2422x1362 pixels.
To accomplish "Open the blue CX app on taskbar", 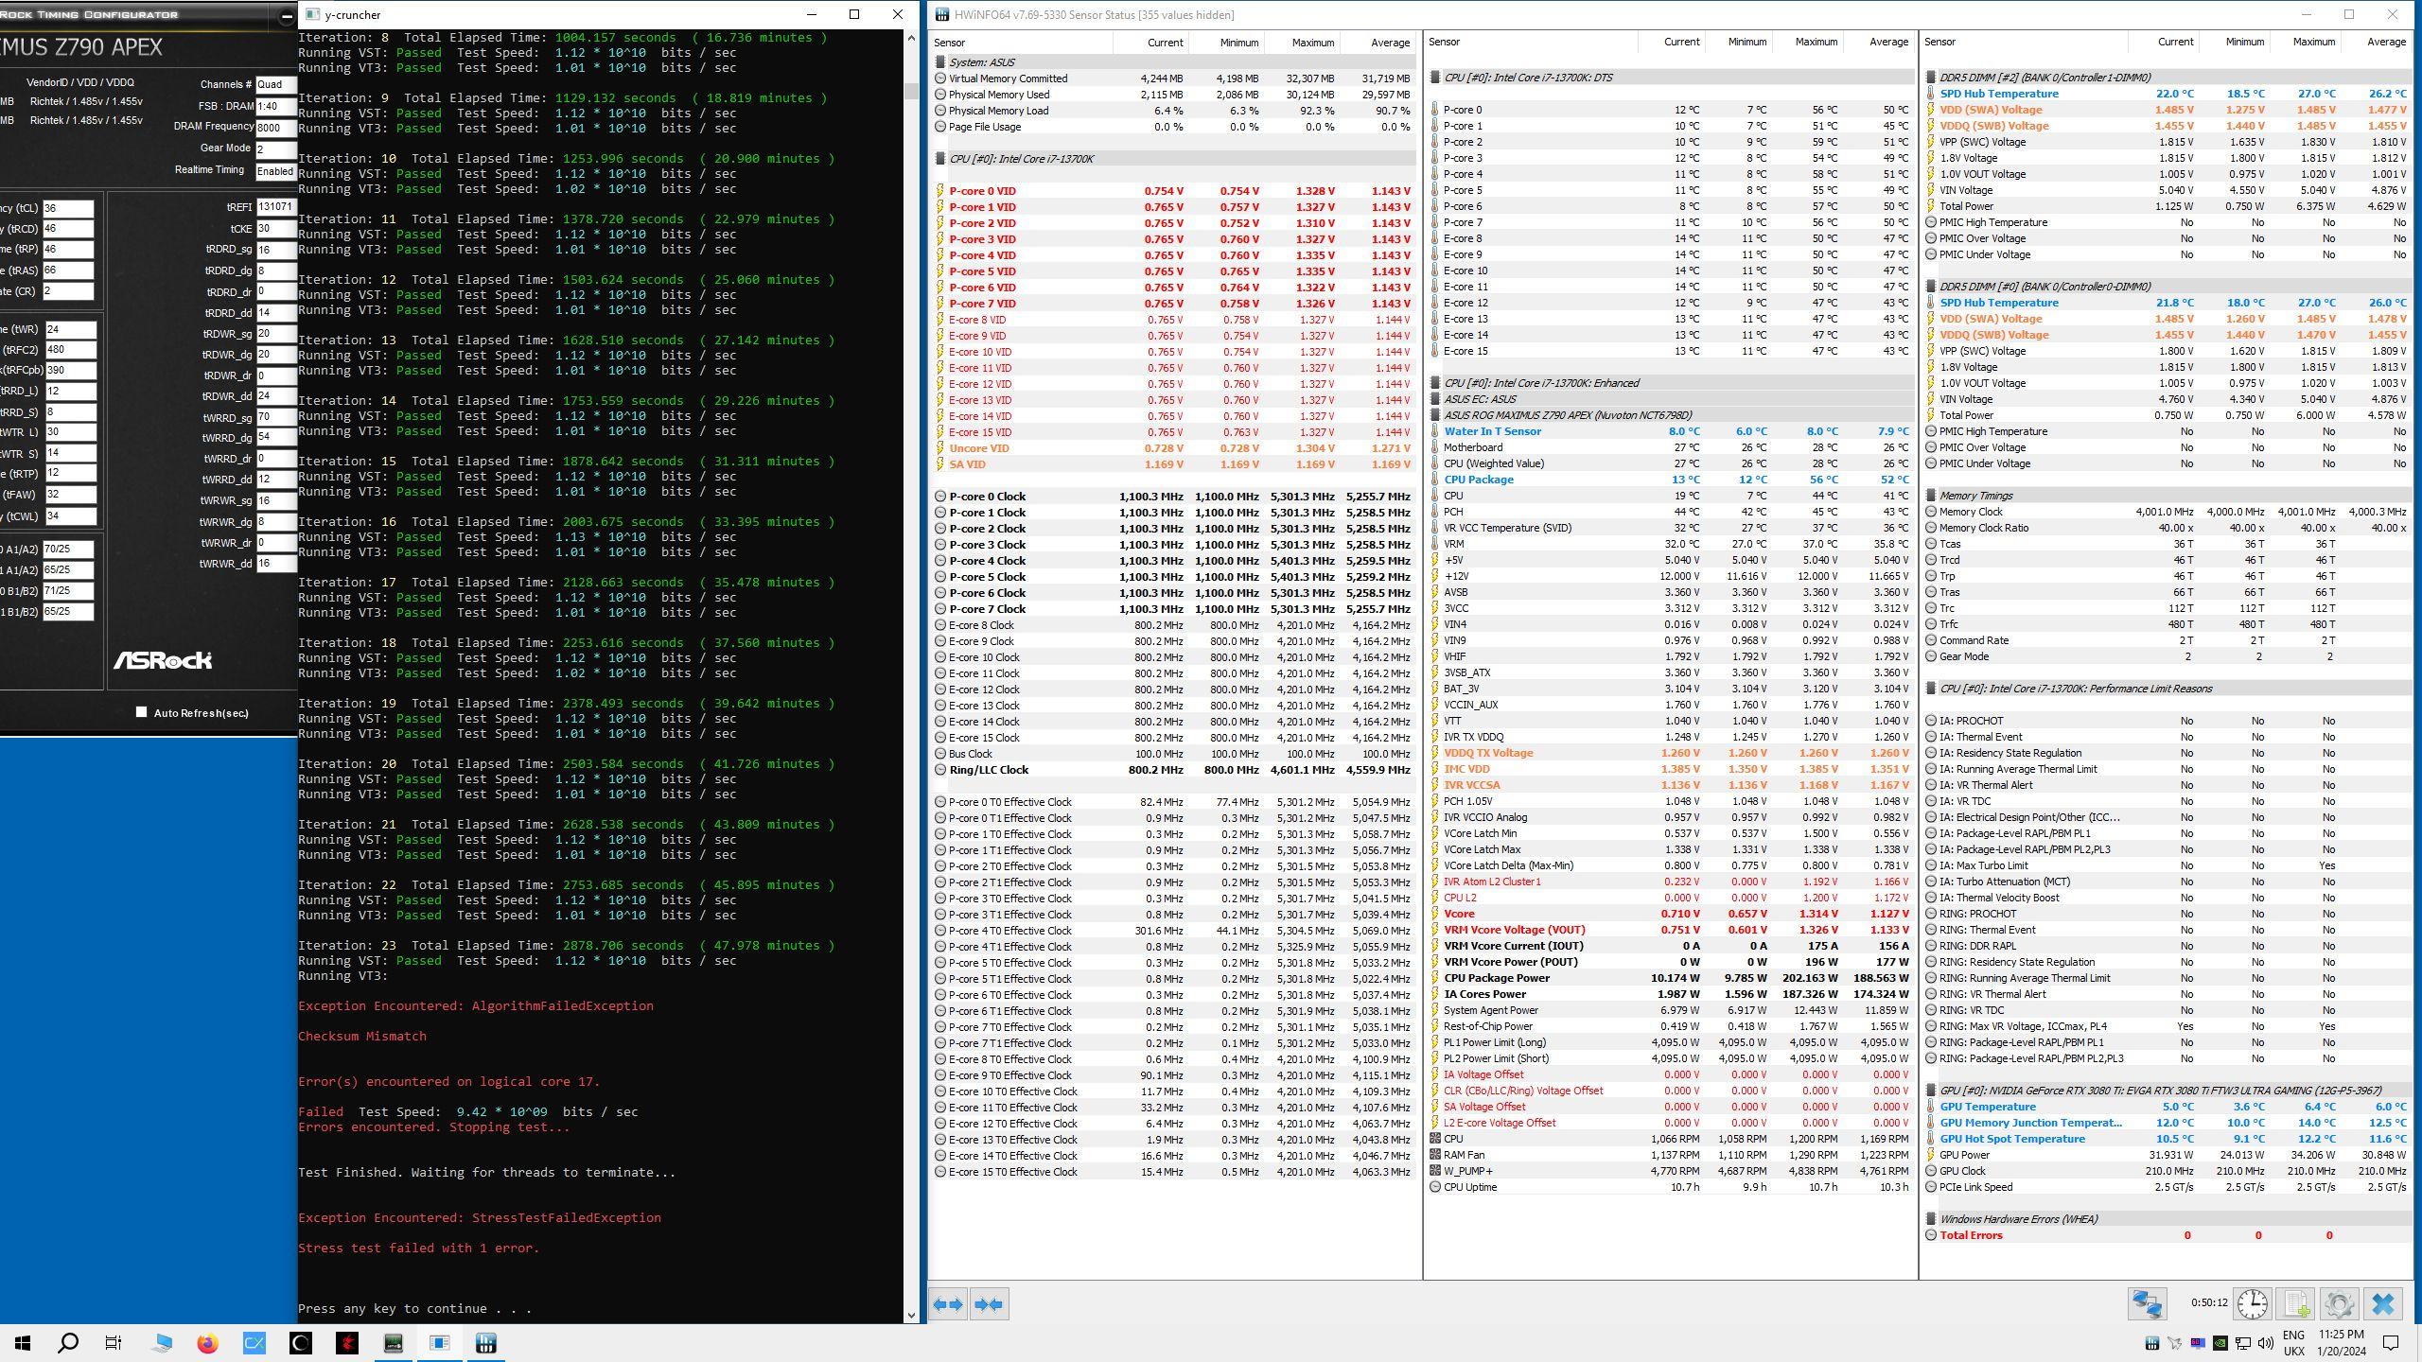I will point(254,1343).
